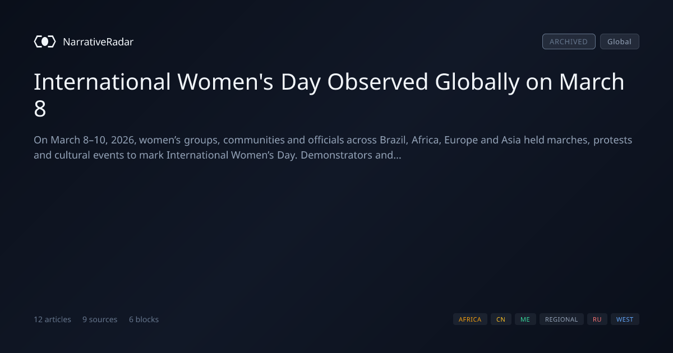Click the number 8 on headline's second line

click(x=40, y=109)
